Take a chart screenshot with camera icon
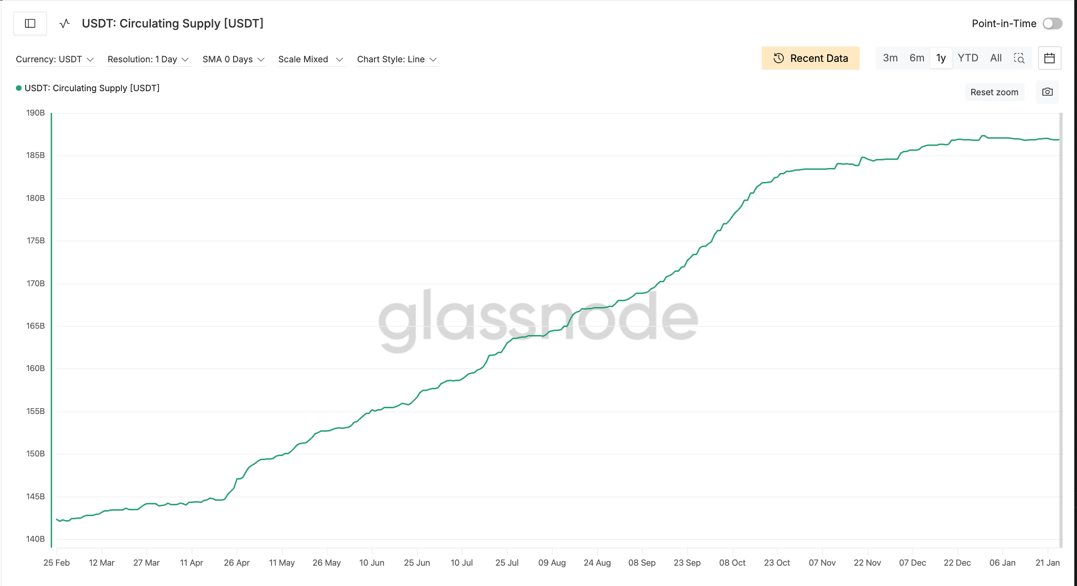 pyautogui.click(x=1047, y=92)
